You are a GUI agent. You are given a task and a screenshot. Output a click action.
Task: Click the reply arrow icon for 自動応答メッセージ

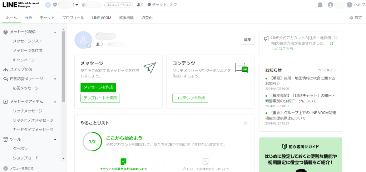tap(5, 79)
